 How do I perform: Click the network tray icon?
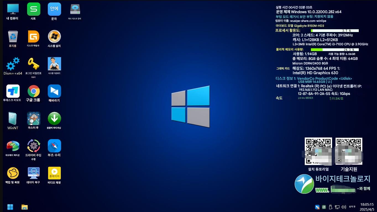point(337,207)
